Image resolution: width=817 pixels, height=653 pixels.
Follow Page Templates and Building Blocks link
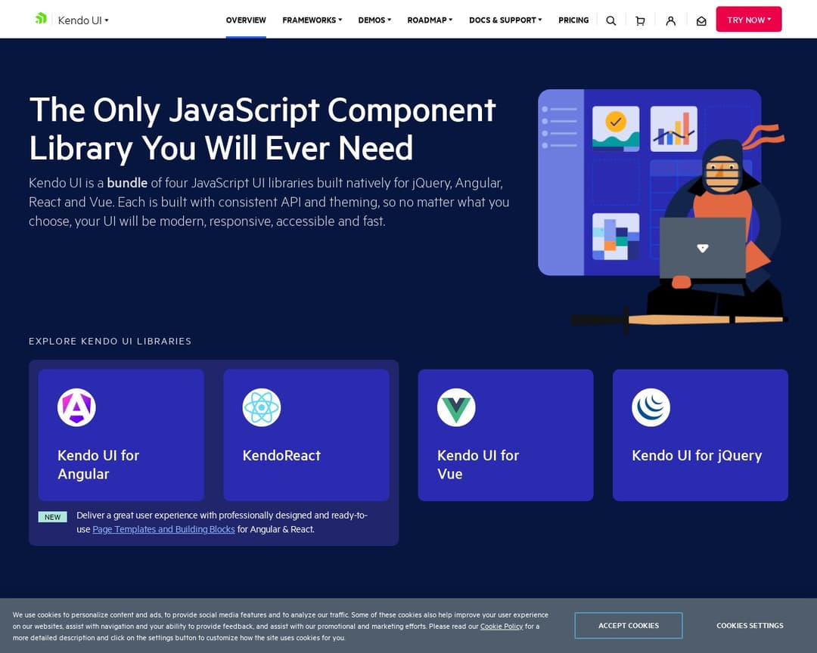pos(163,529)
